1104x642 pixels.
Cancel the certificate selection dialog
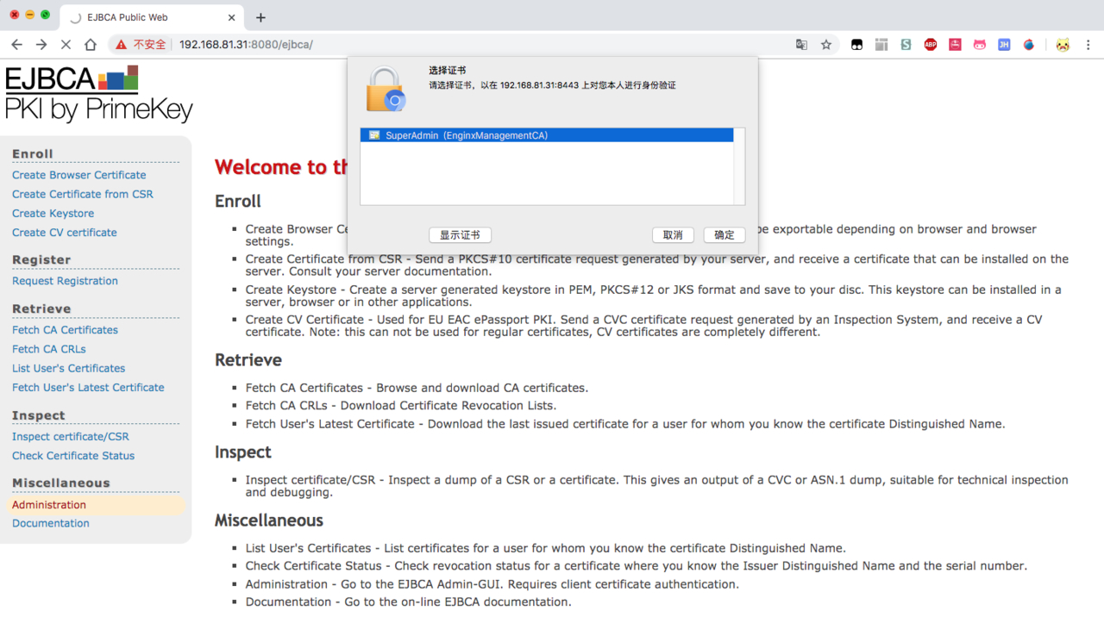tap(673, 235)
